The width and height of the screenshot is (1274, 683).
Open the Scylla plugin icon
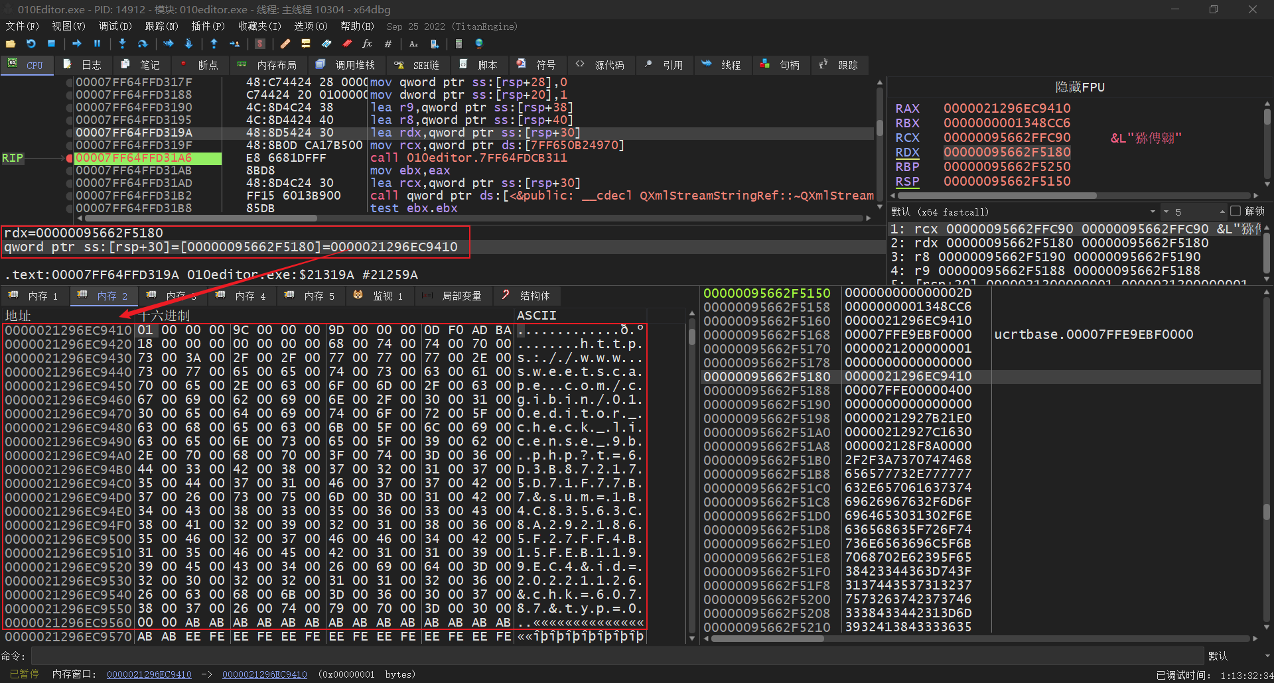click(260, 44)
